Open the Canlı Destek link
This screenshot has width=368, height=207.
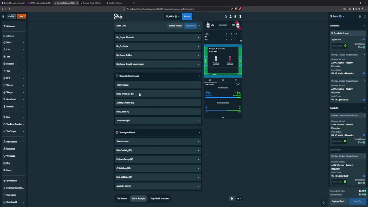tap(11, 195)
